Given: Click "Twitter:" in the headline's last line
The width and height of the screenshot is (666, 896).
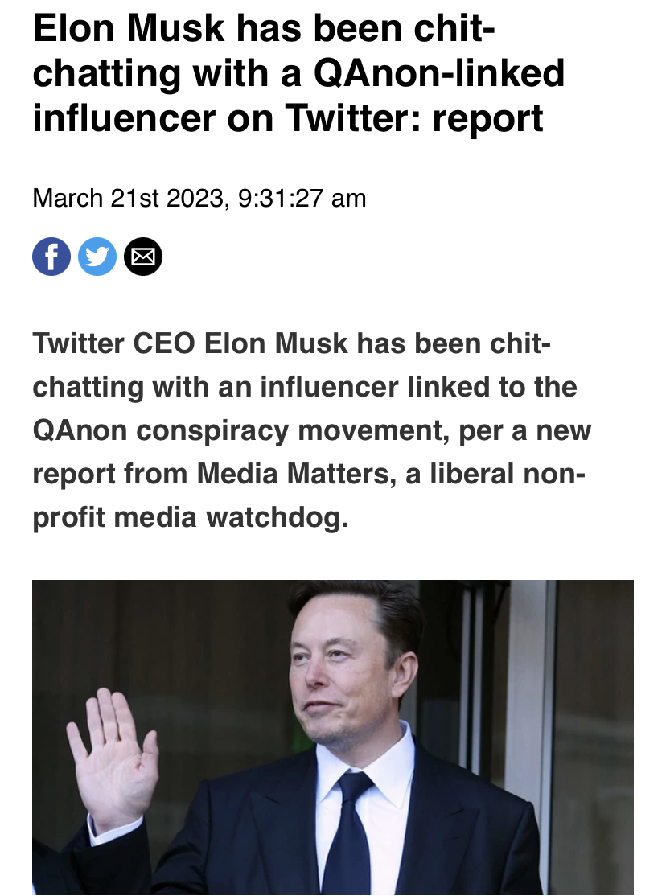Looking at the screenshot, I should coord(353,118).
